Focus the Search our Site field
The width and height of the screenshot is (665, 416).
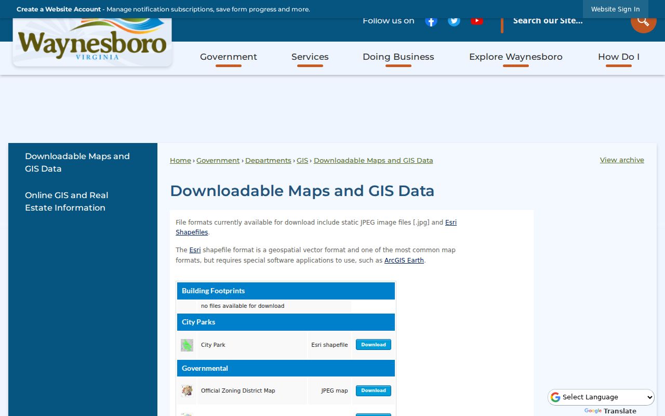pos(566,21)
